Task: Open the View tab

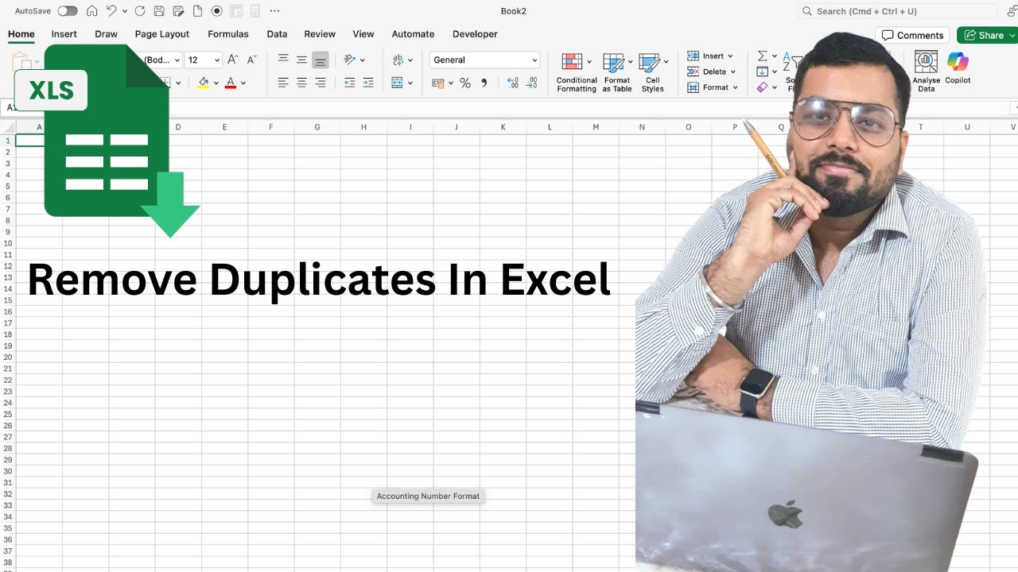Action: coord(363,34)
